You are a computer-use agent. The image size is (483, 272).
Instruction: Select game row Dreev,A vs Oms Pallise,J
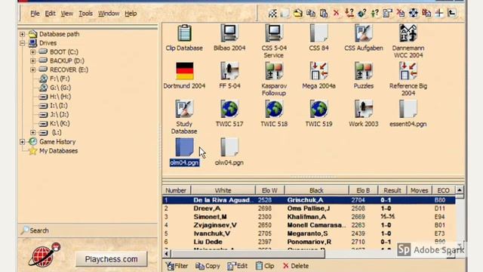309,209
